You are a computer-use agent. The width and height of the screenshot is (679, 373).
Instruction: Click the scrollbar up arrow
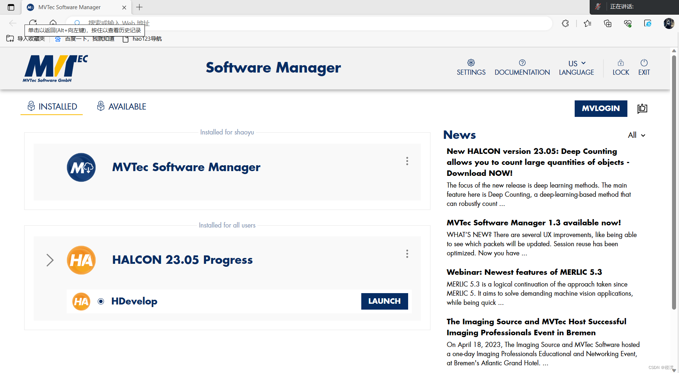pos(674,51)
